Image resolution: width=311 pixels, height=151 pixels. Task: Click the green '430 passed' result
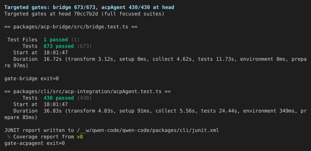59,98
